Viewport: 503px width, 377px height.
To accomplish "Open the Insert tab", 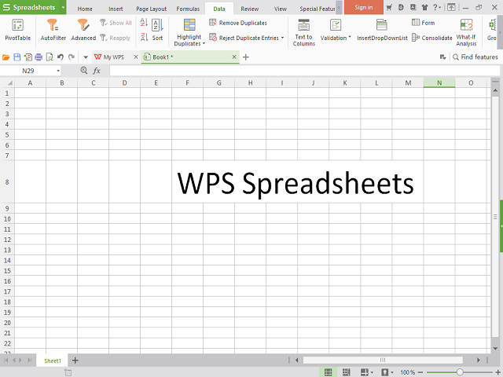I will pos(116,9).
